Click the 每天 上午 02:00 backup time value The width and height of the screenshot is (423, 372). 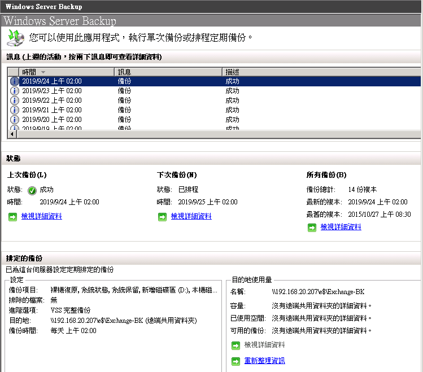(x=73, y=331)
